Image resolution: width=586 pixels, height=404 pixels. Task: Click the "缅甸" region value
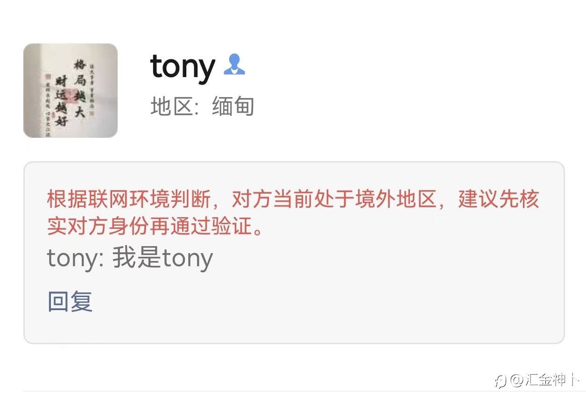[233, 106]
